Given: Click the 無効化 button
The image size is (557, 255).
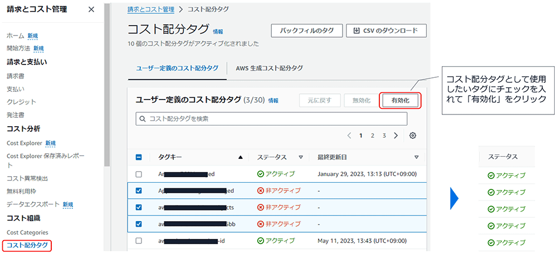Looking at the screenshot, I should [361, 101].
